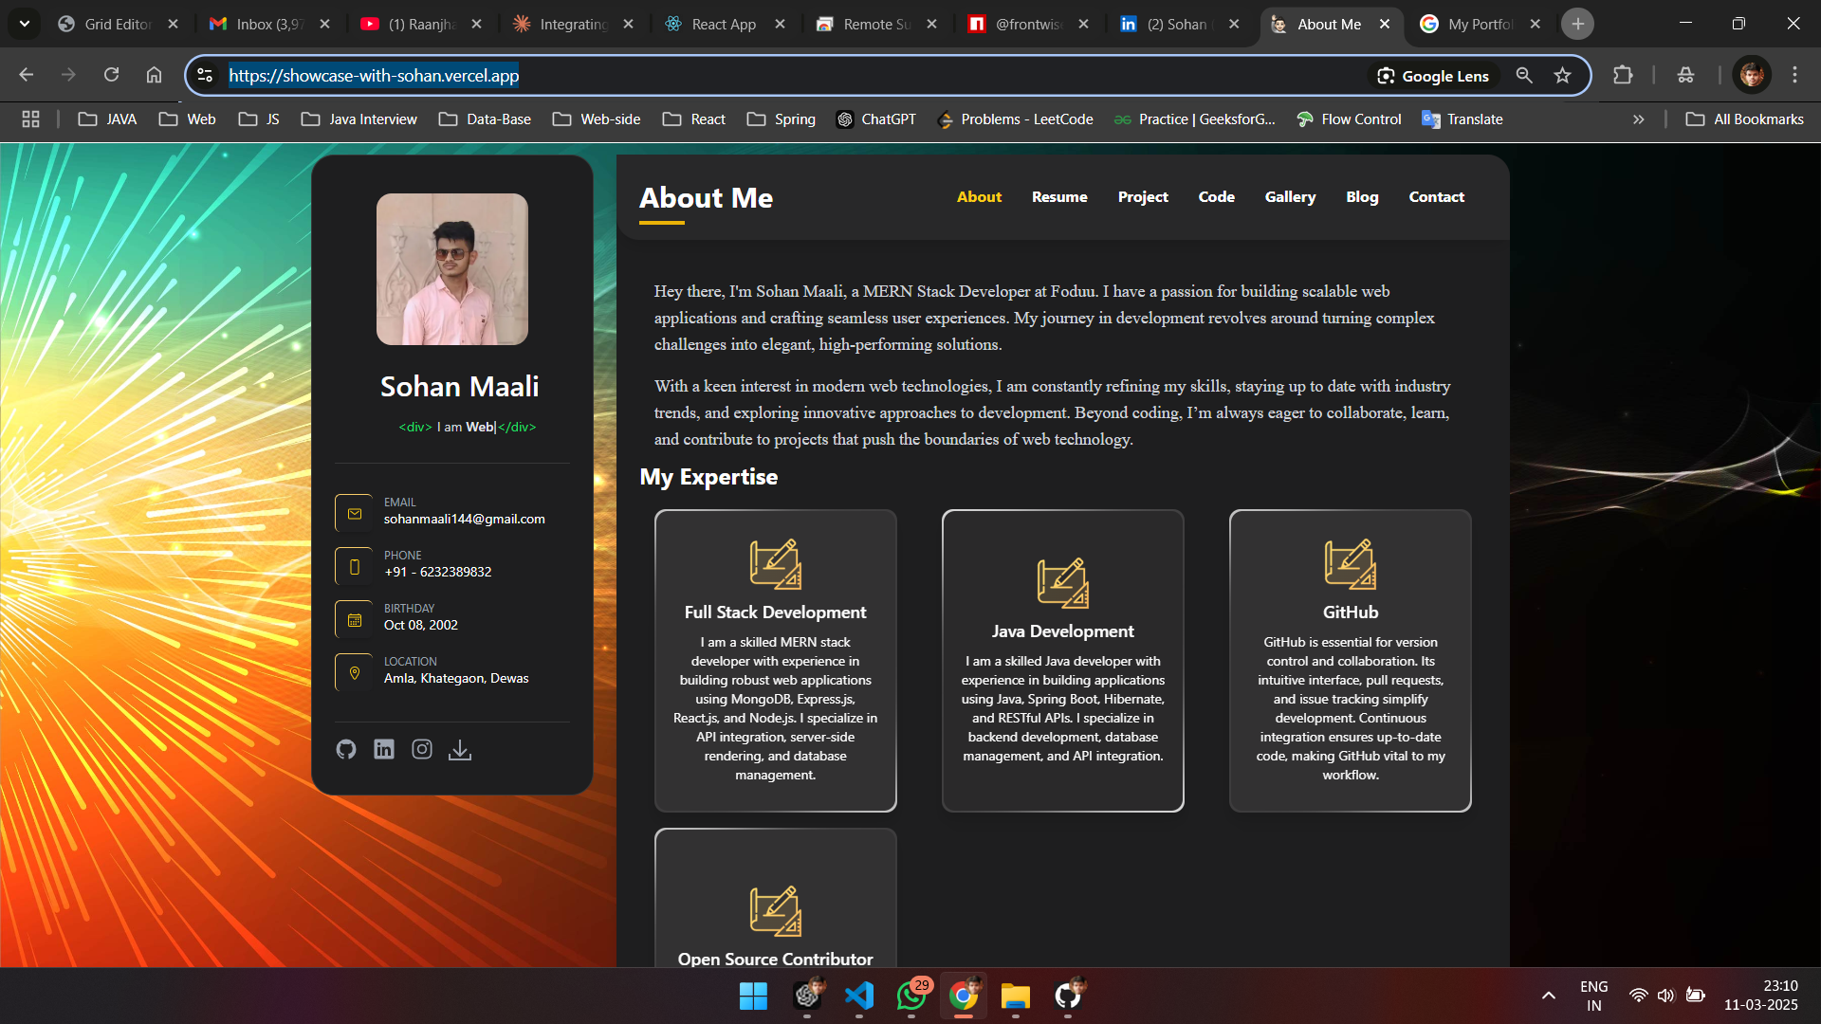Go to the Contact nav item
The width and height of the screenshot is (1821, 1024).
[1436, 197]
